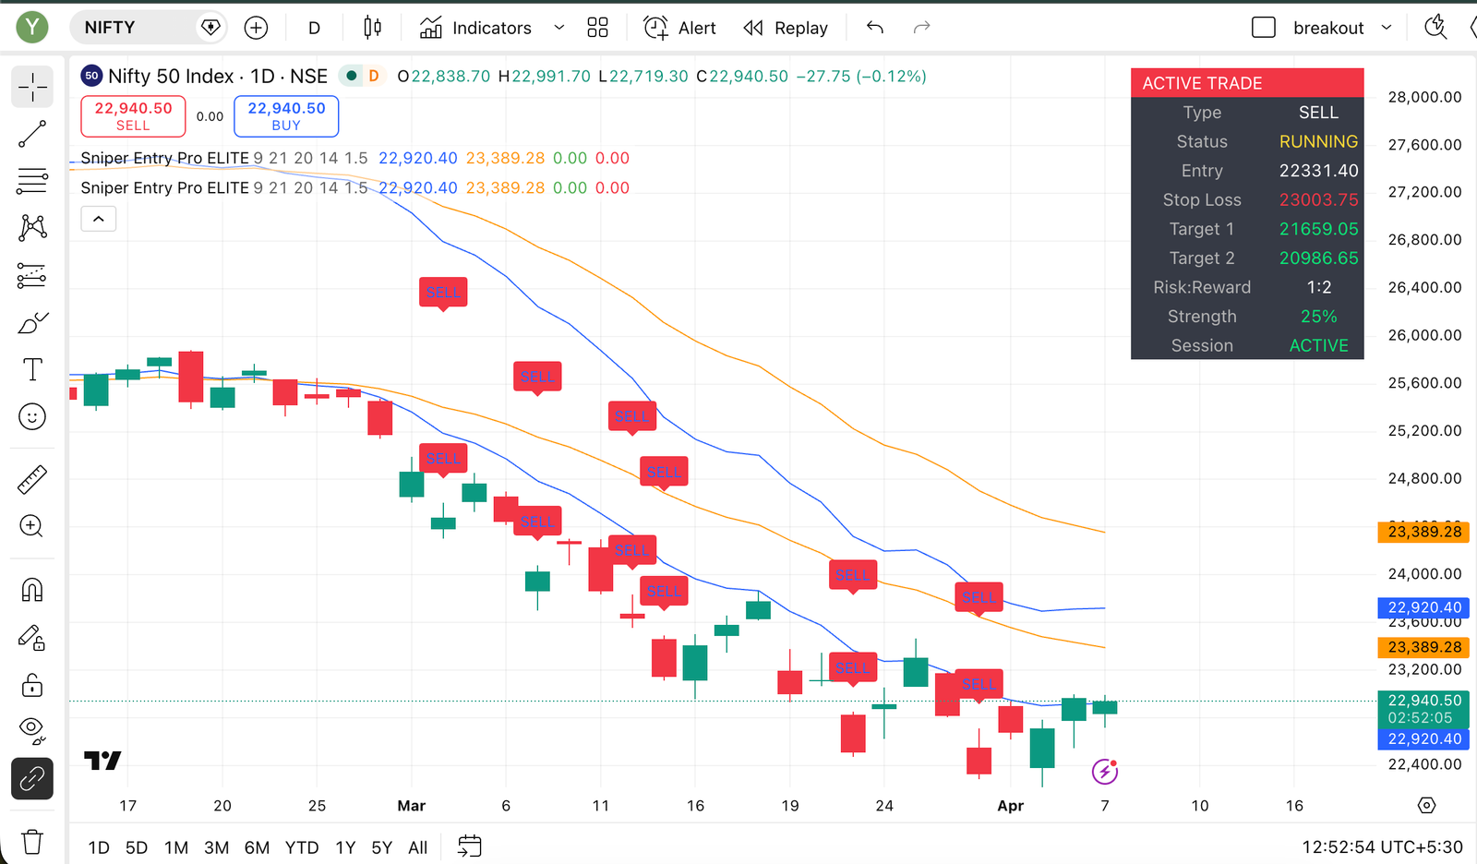Open the Indicators dropdown arrow
The height and width of the screenshot is (864, 1477).
coord(559,27)
